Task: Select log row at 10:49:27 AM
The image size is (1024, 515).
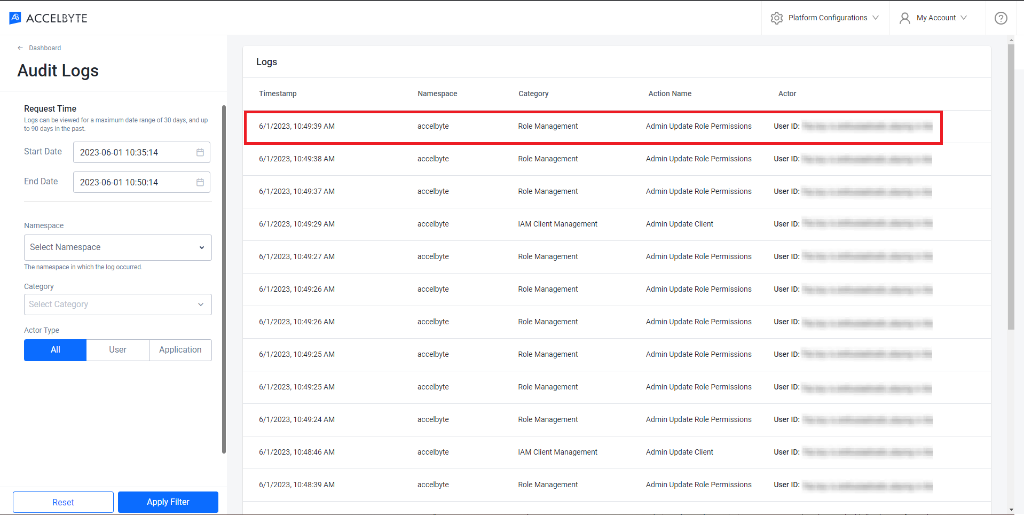Action: [617, 257]
